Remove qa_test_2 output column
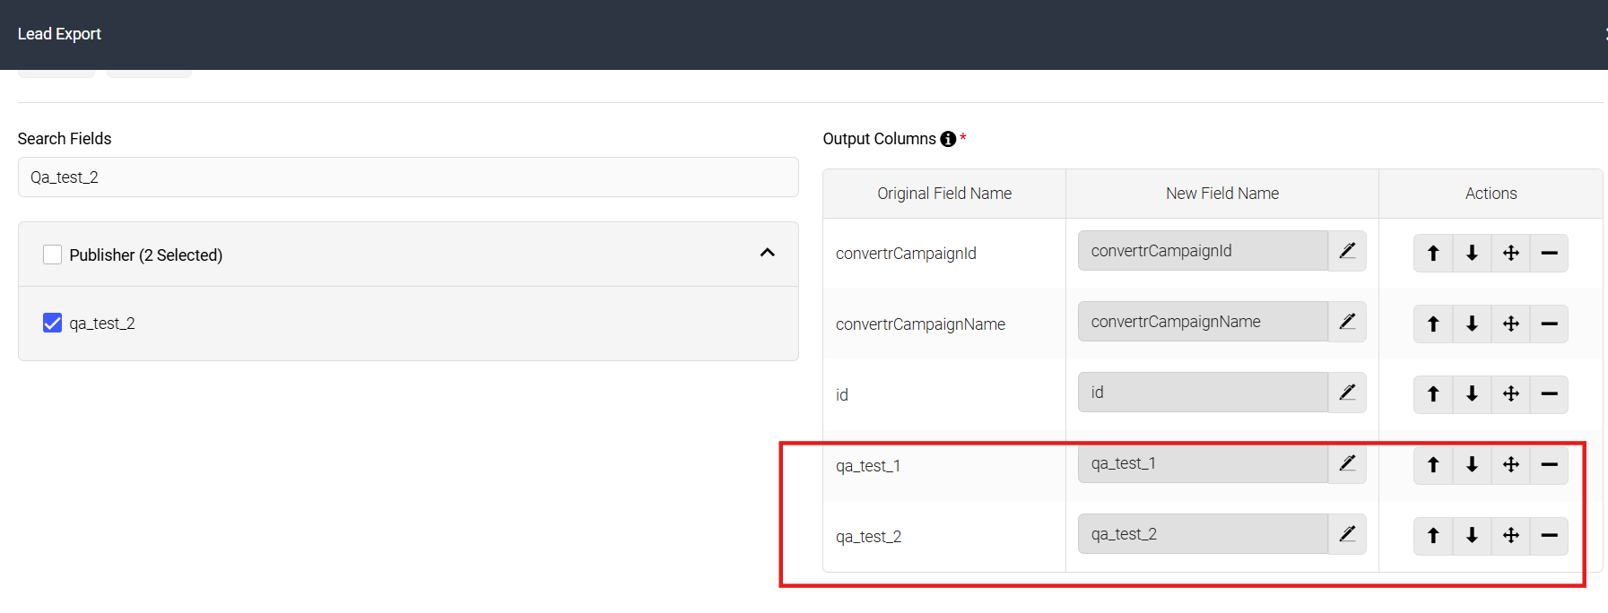Image resolution: width=1608 pixels, height=613 pixels. coord(1549,535)
